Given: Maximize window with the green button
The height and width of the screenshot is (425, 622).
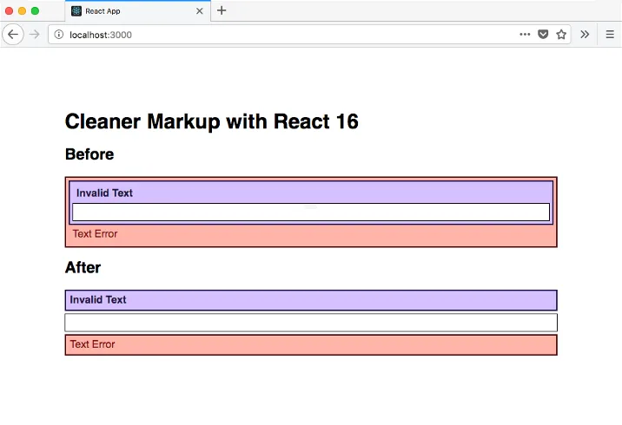Looking at the screenshot, I should pos(35,10).
